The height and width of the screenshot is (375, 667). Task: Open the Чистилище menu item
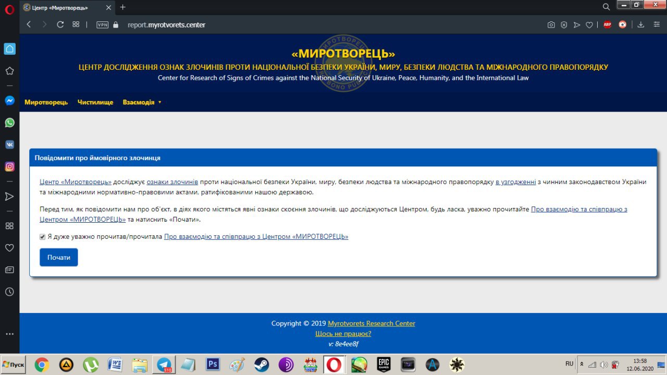point(95,102)
